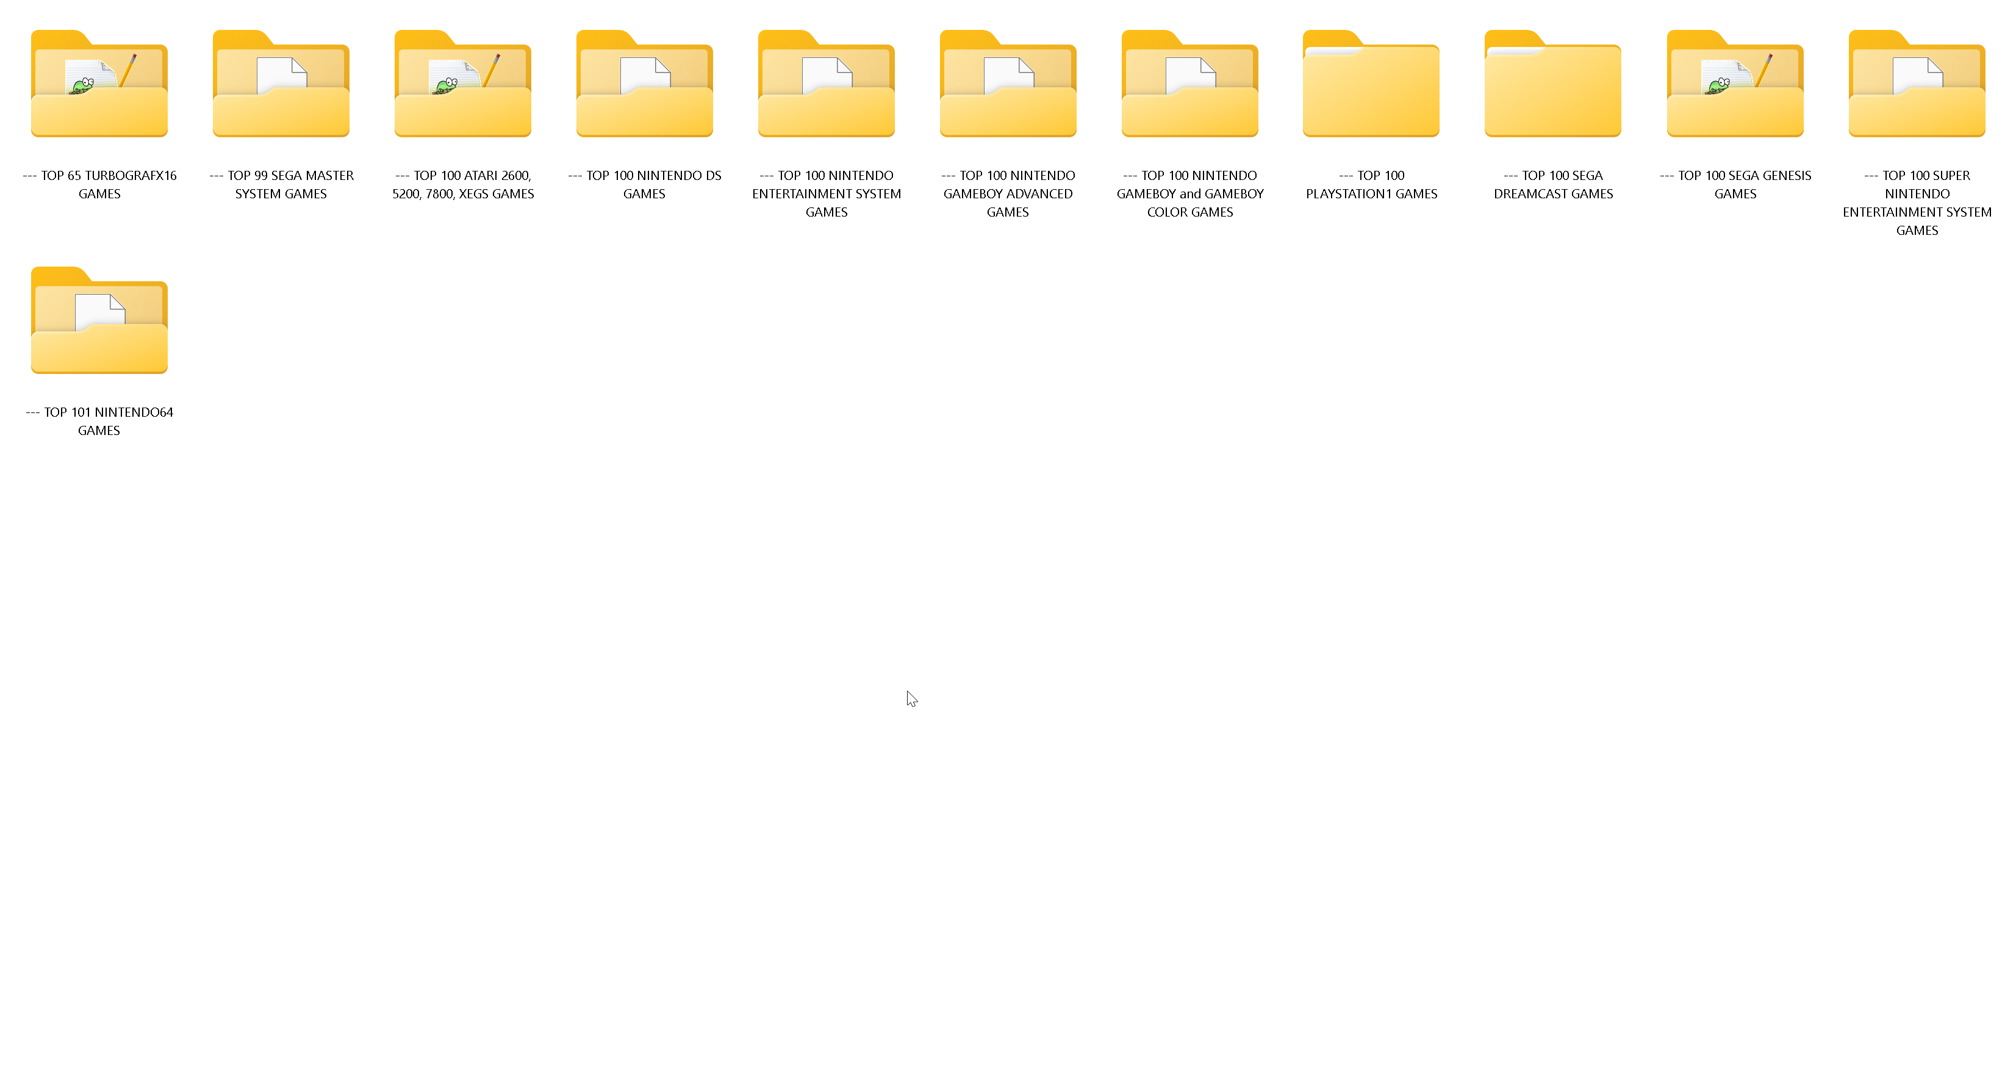Click the TOP 101 NINTENDO64 GAMES folder icon
This screenshot has width=2016, height=1086.
tap(99, 321)
